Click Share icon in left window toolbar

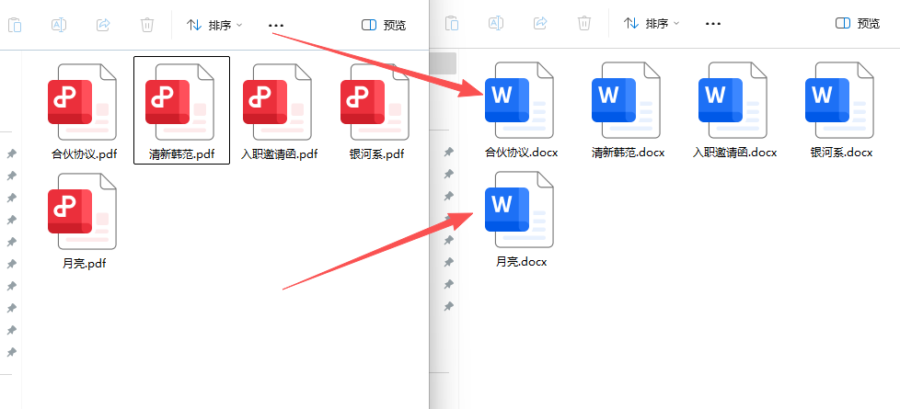[103, 25]
